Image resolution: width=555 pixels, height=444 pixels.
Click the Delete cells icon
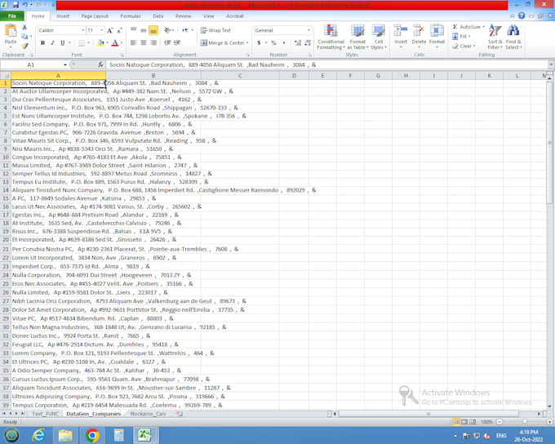click(419, 36)
